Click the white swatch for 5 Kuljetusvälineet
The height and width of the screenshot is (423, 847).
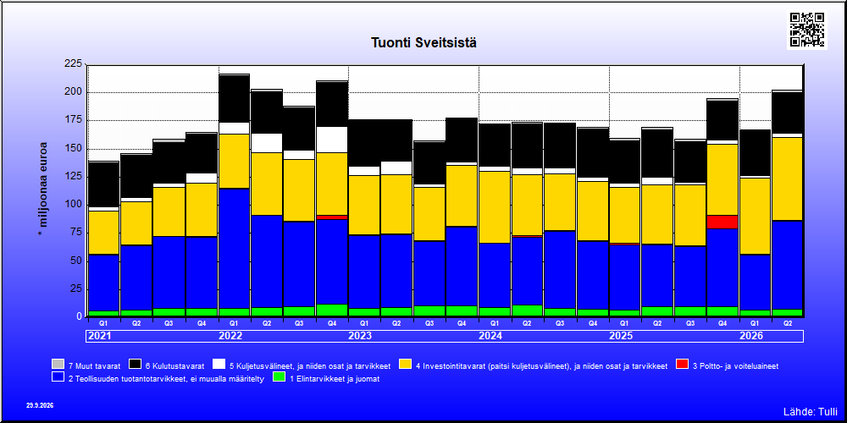tap(219, 365)
